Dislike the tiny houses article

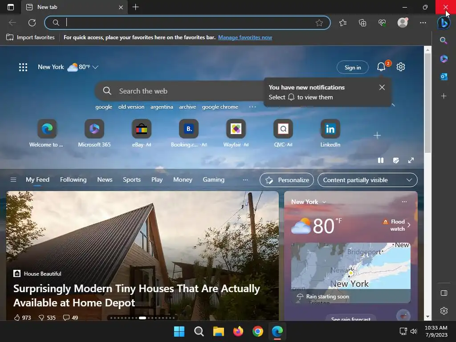click(47, 318)
